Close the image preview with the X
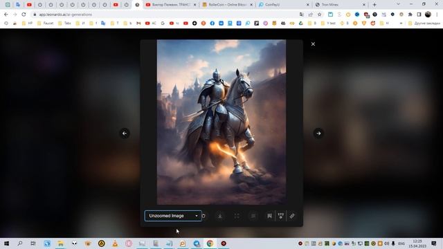 313,44
